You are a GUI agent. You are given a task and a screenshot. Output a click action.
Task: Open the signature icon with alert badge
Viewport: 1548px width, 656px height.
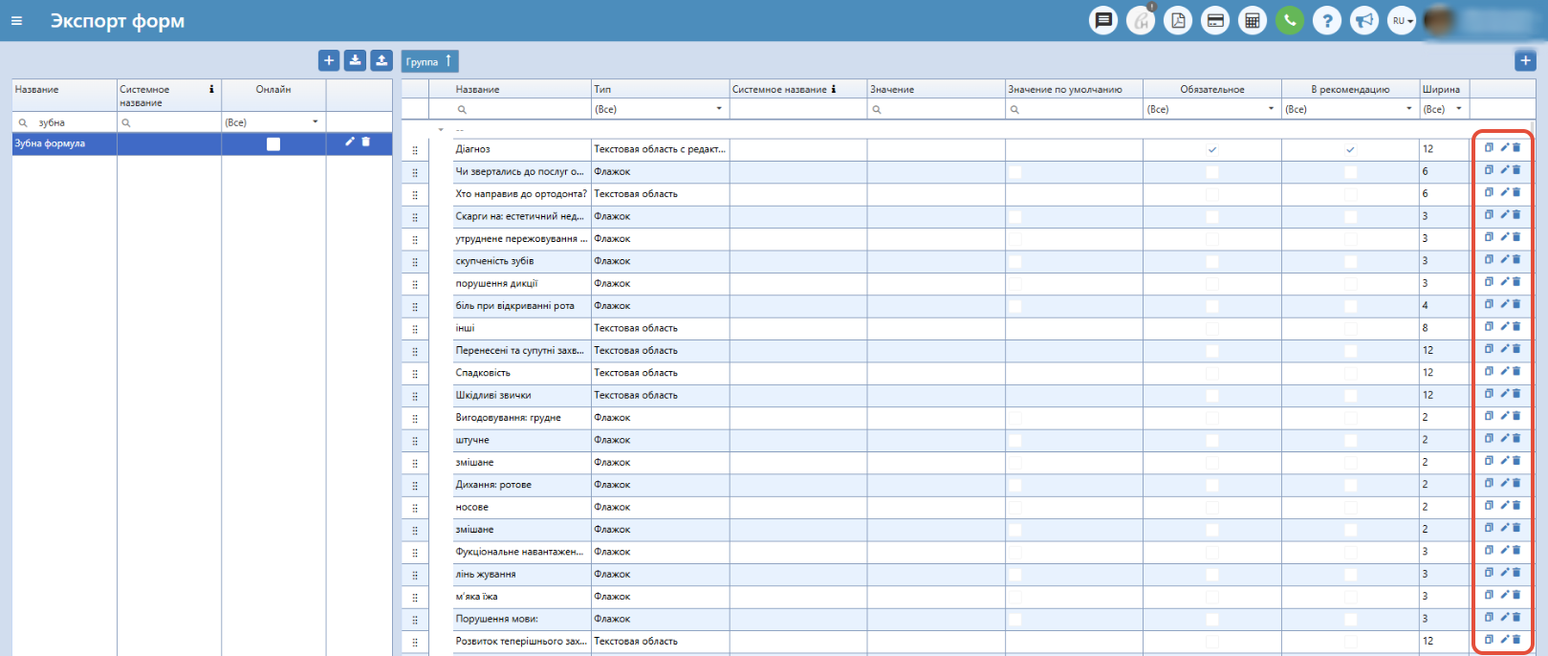click(1141, 20)
